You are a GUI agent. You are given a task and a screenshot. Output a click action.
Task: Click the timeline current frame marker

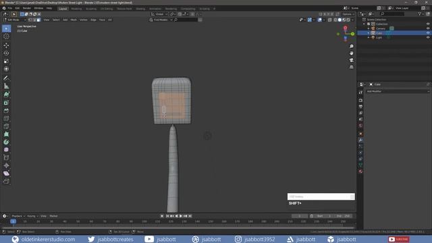tap(13, 221)
